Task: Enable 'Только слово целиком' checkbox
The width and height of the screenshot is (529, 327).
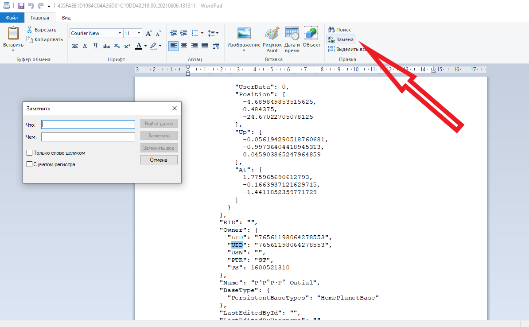Action: point(30,153)
